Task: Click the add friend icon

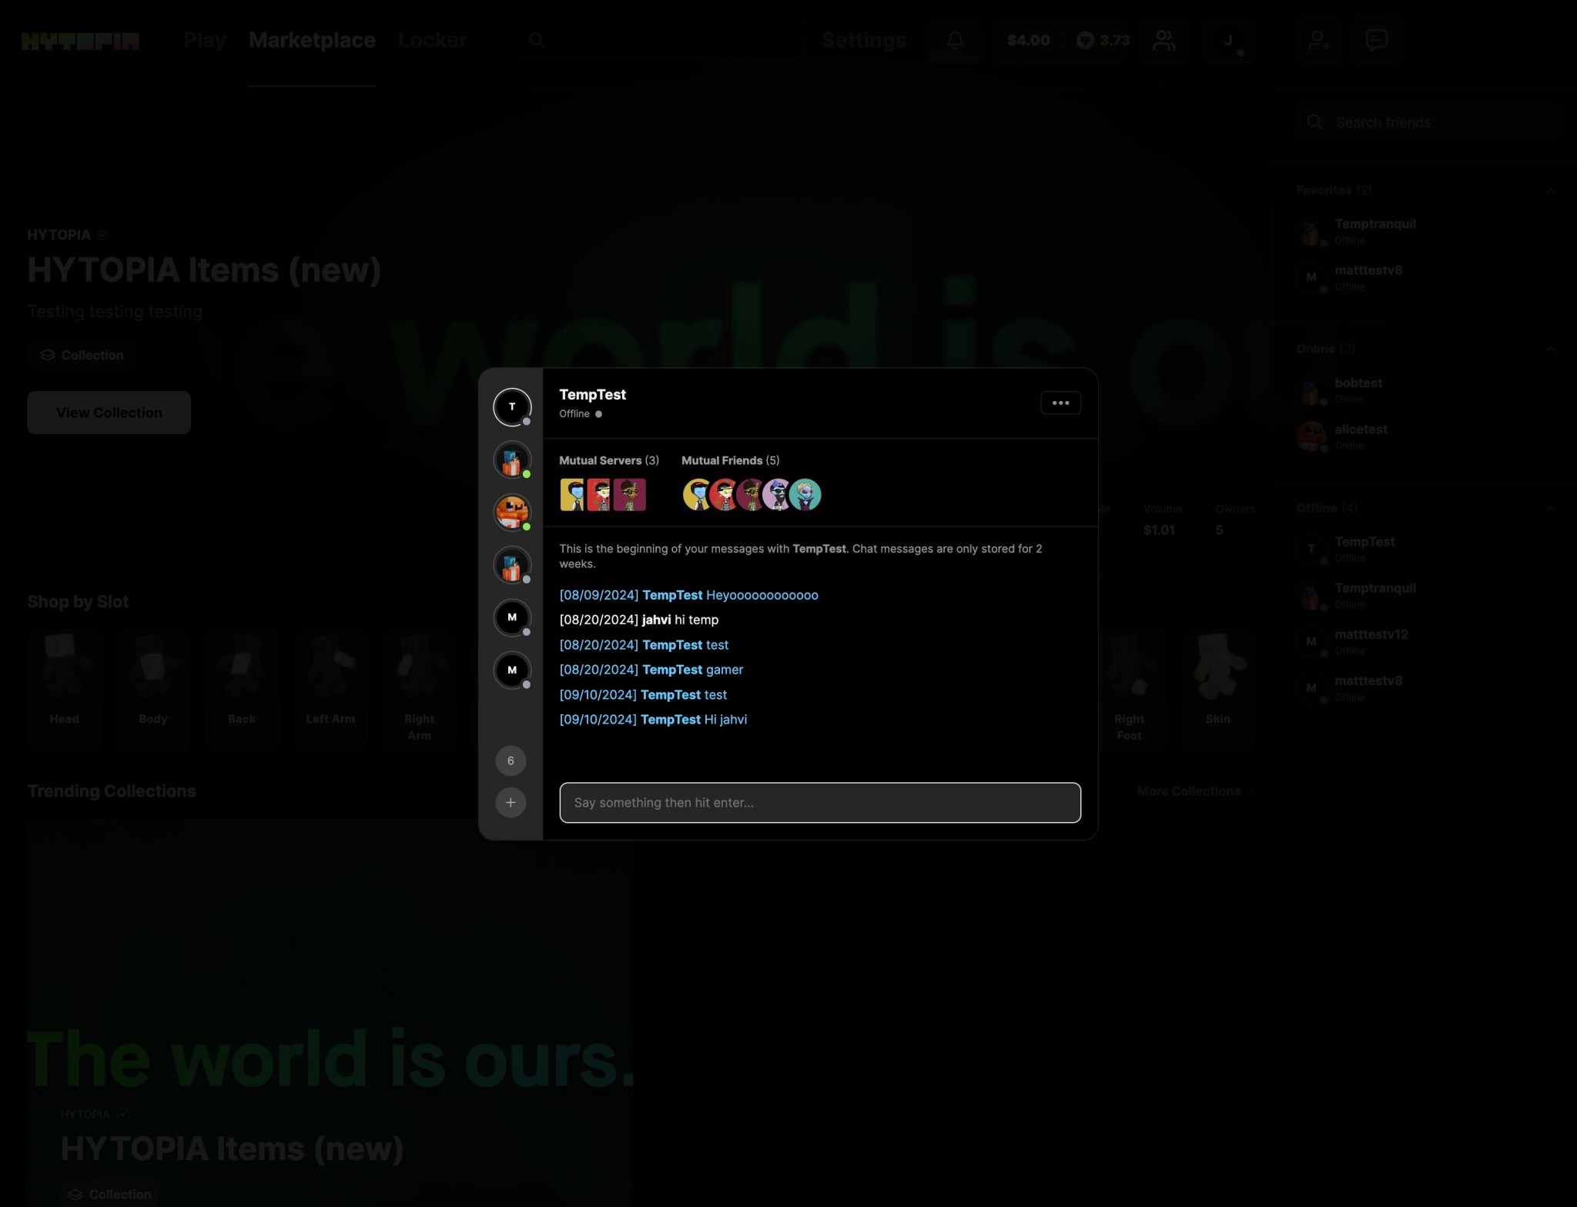Action: (x=1318, y=40)
